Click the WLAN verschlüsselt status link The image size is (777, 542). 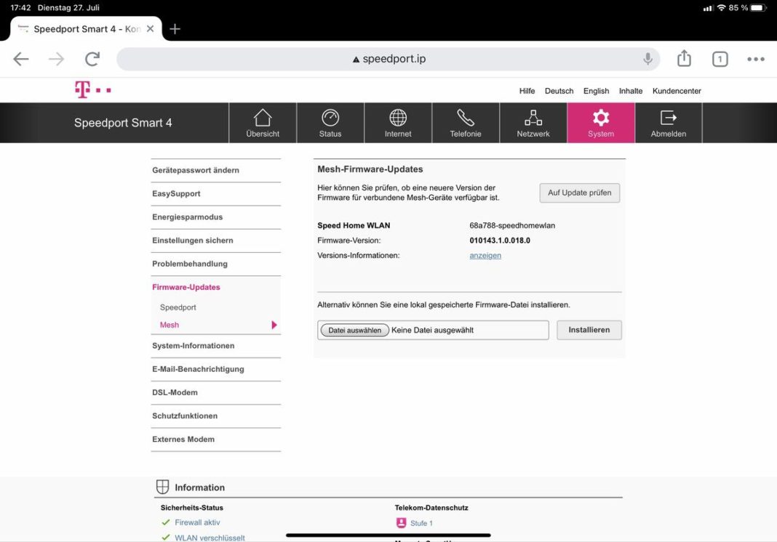210,538
